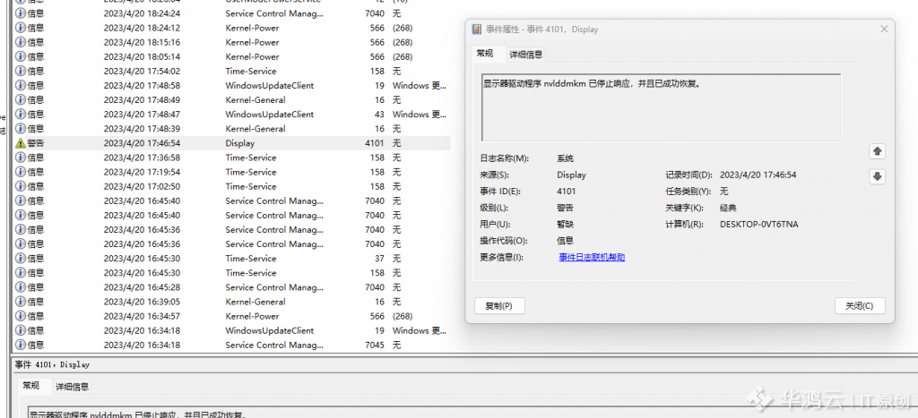Click the source value Display in the dialog
This screenshot has height=418, width=918.
coord(571,175)
